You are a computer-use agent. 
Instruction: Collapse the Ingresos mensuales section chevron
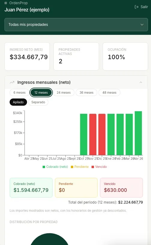point(141,82)
